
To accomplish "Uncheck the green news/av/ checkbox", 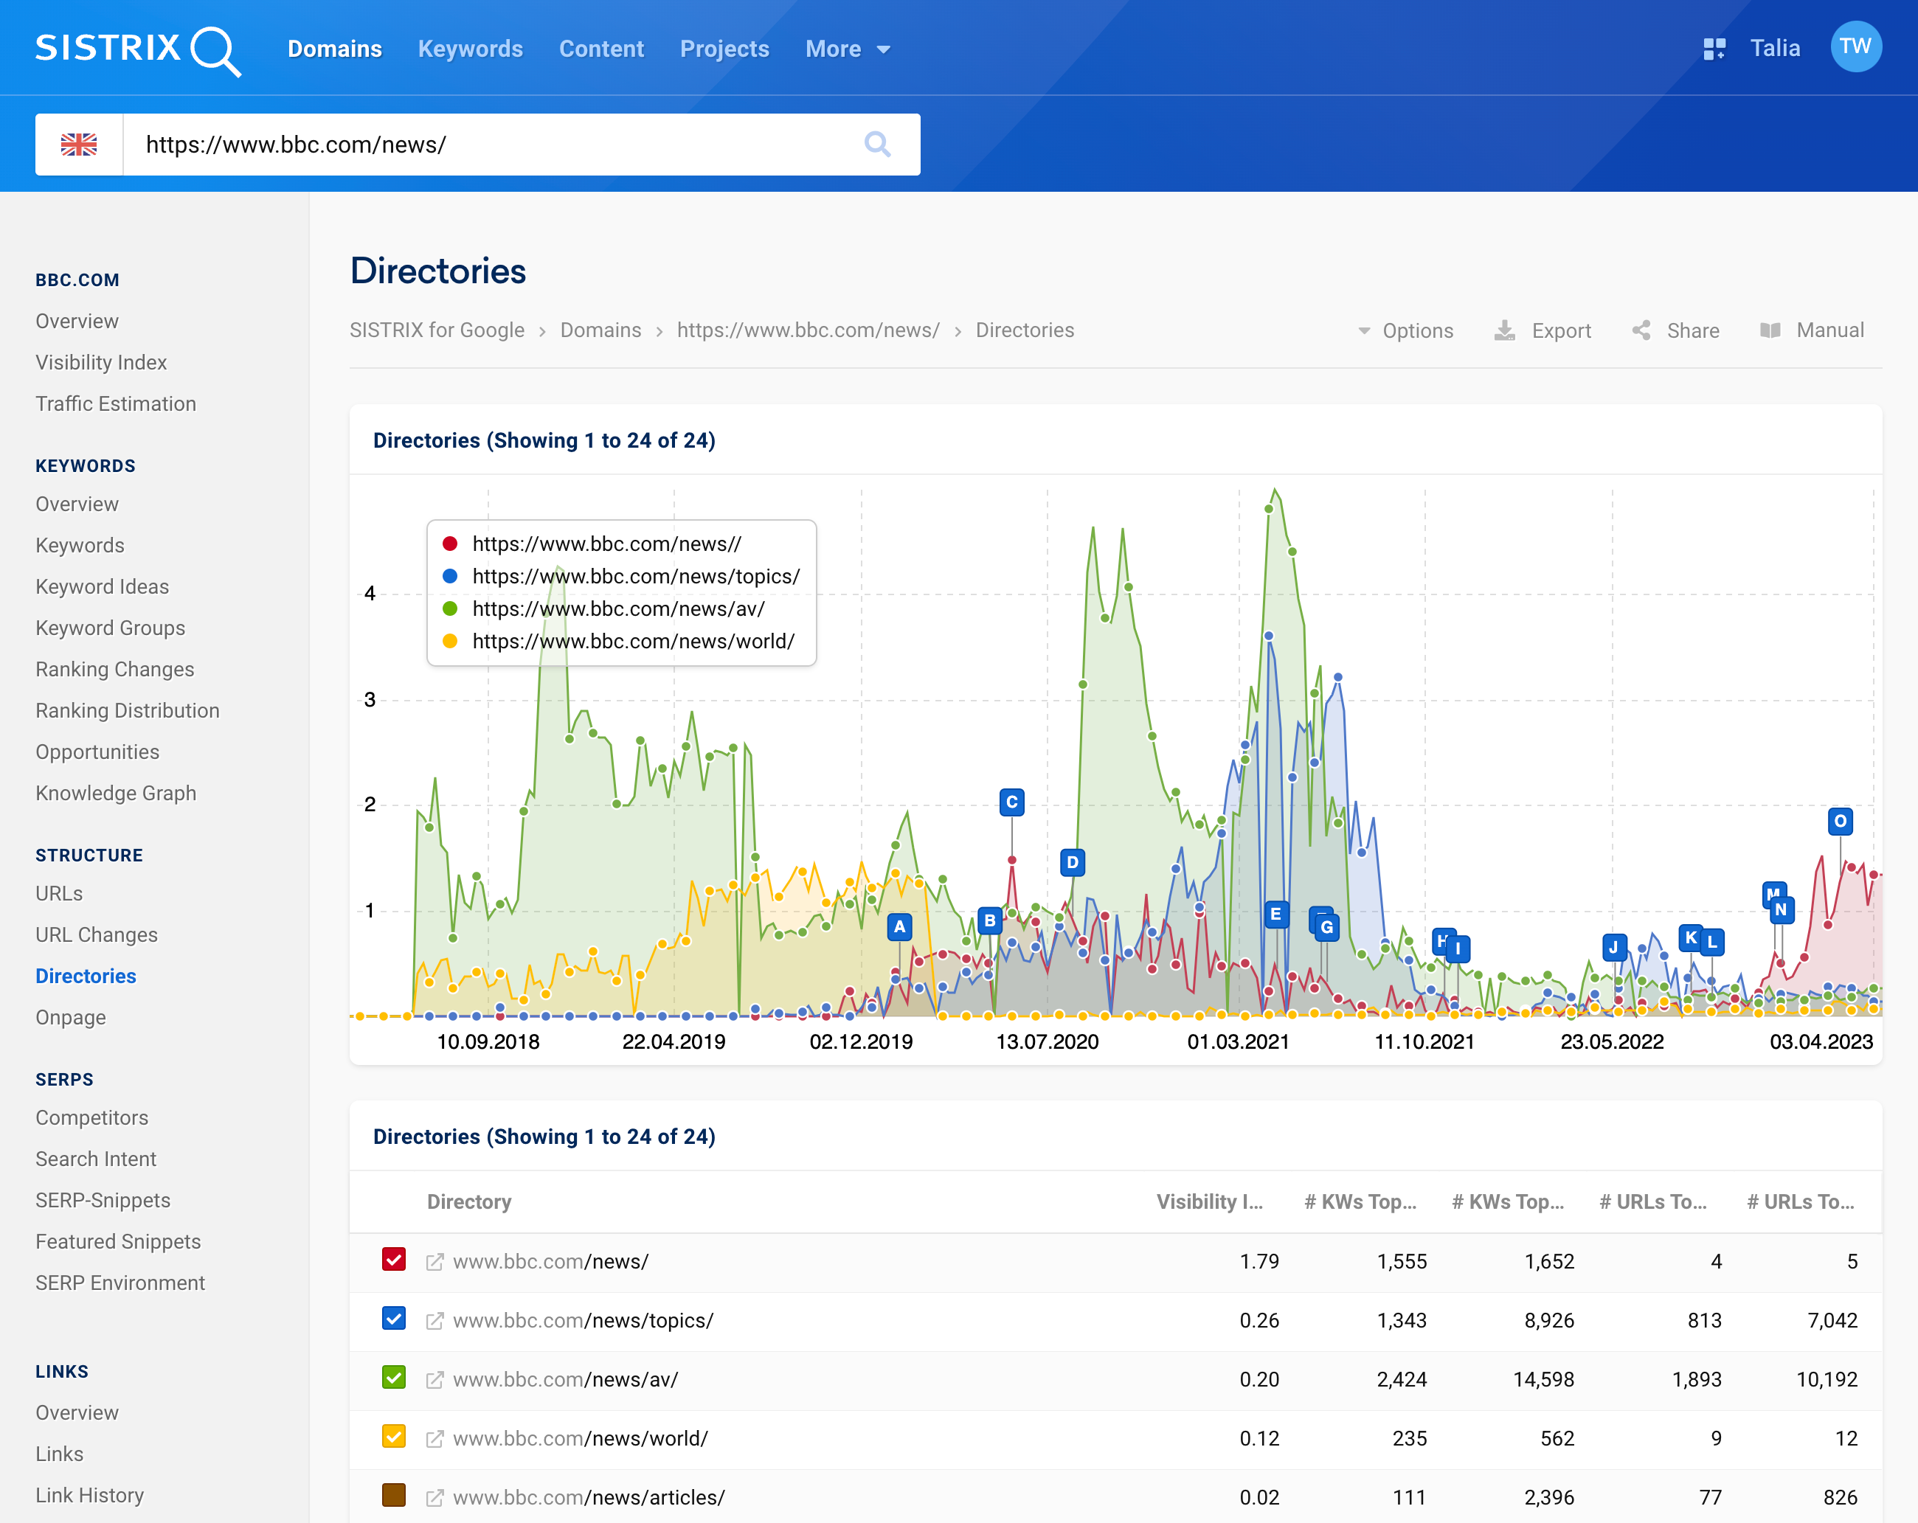I will tap(394, 1377).
